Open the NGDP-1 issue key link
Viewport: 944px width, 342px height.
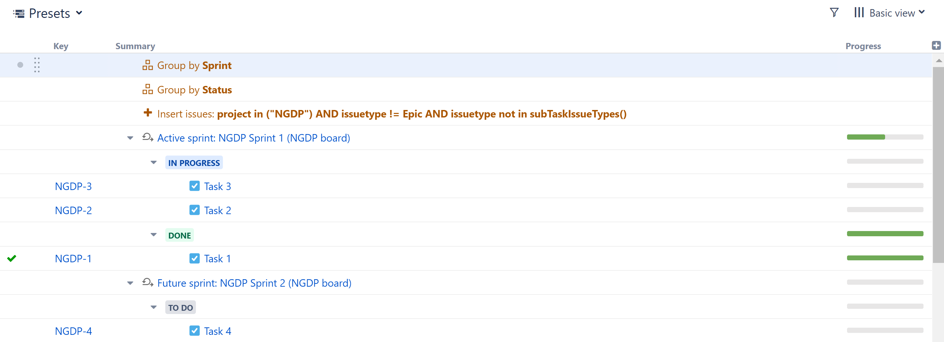click(73, 259)
